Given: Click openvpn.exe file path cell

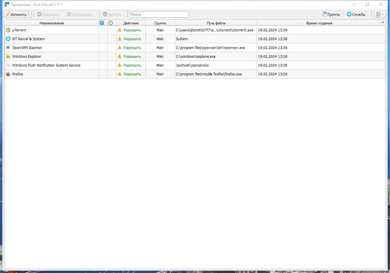Looking at the screenshot, I should [216, 47].
